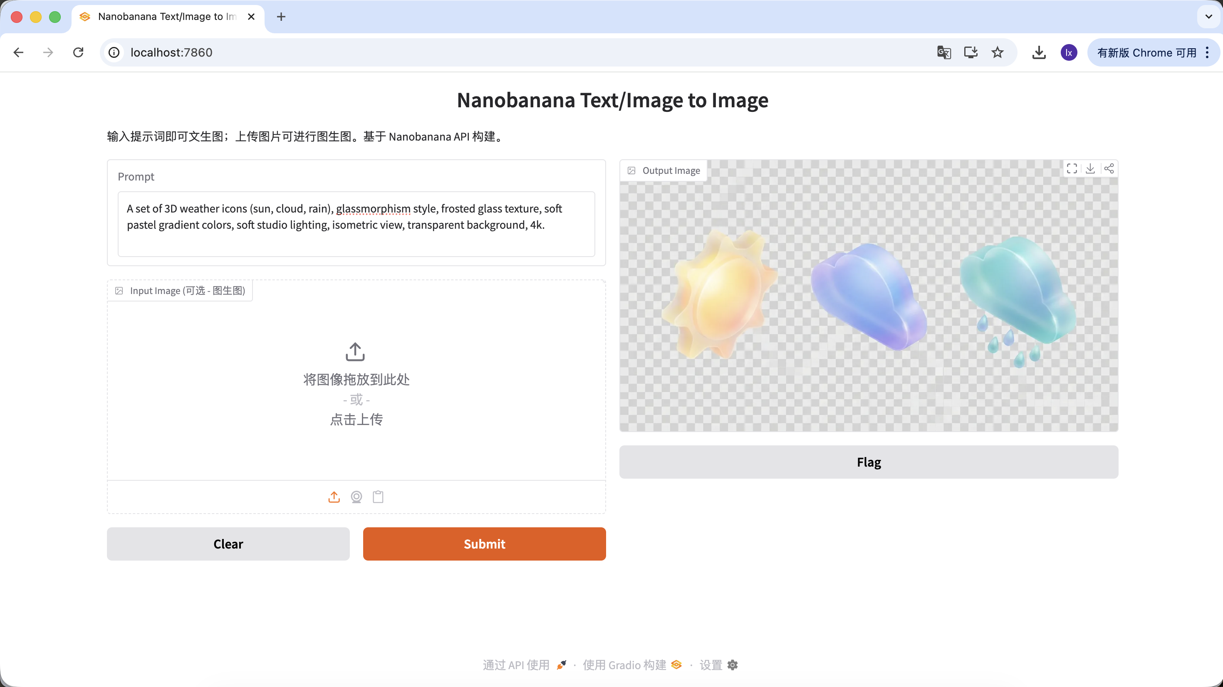Choose the webcam source icon
Image resolution: width=1223 pixels, height=687 pixels.
(356, 497)
